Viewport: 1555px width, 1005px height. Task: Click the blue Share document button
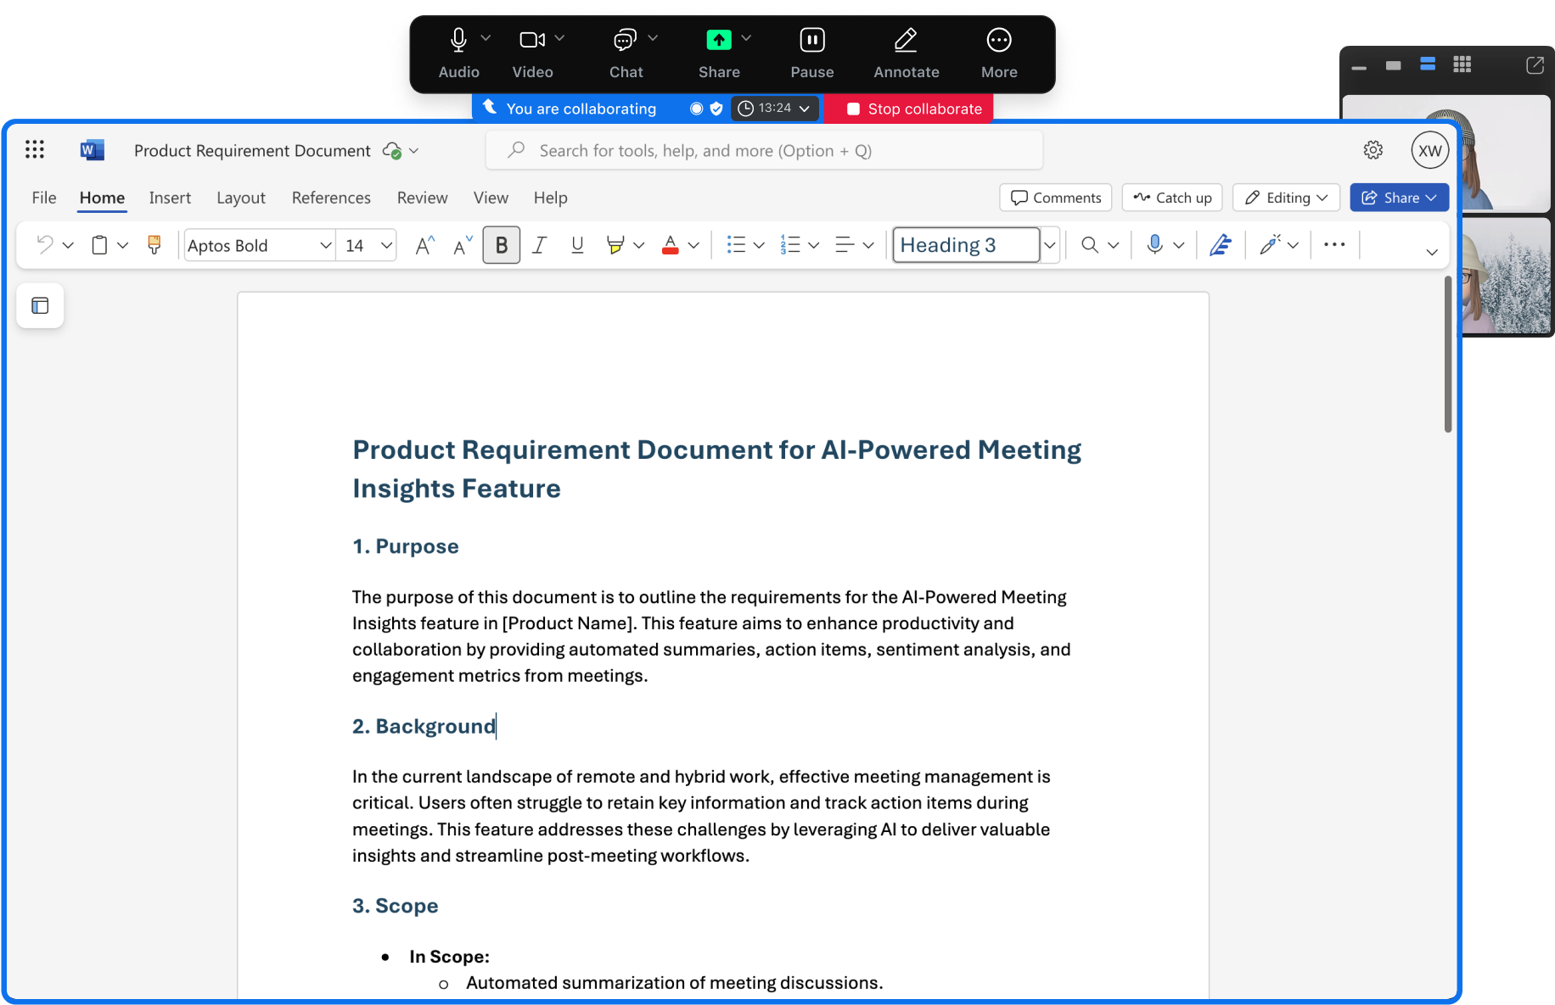click(1399, 198)
